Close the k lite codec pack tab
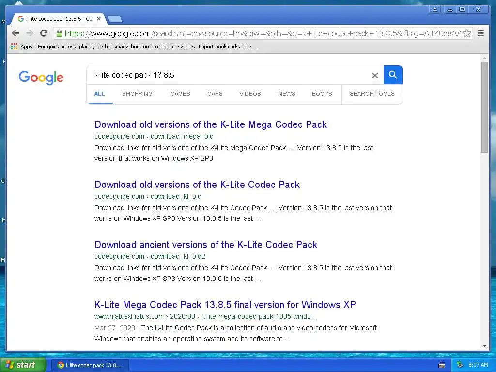Image resolution: width=496 pixels, height=372 pixels. [x=99, y=19]
